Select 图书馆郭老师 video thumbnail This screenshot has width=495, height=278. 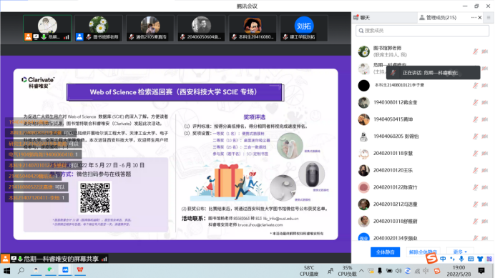click(x=99, y=29)
